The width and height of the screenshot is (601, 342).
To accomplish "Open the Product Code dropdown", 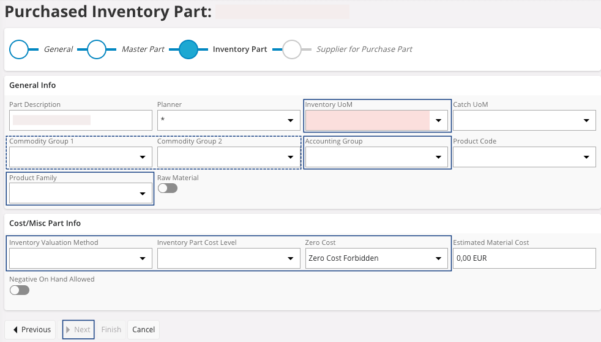I will pyautogui.click(x=586, y=158).
